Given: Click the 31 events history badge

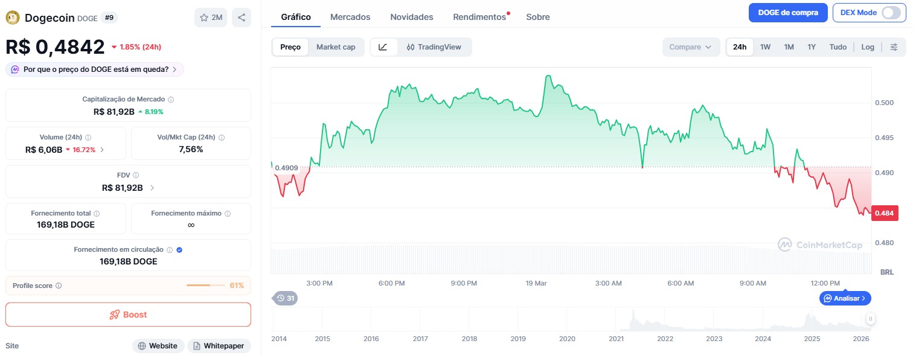Looking at the screenshot, I should (285, 298).
